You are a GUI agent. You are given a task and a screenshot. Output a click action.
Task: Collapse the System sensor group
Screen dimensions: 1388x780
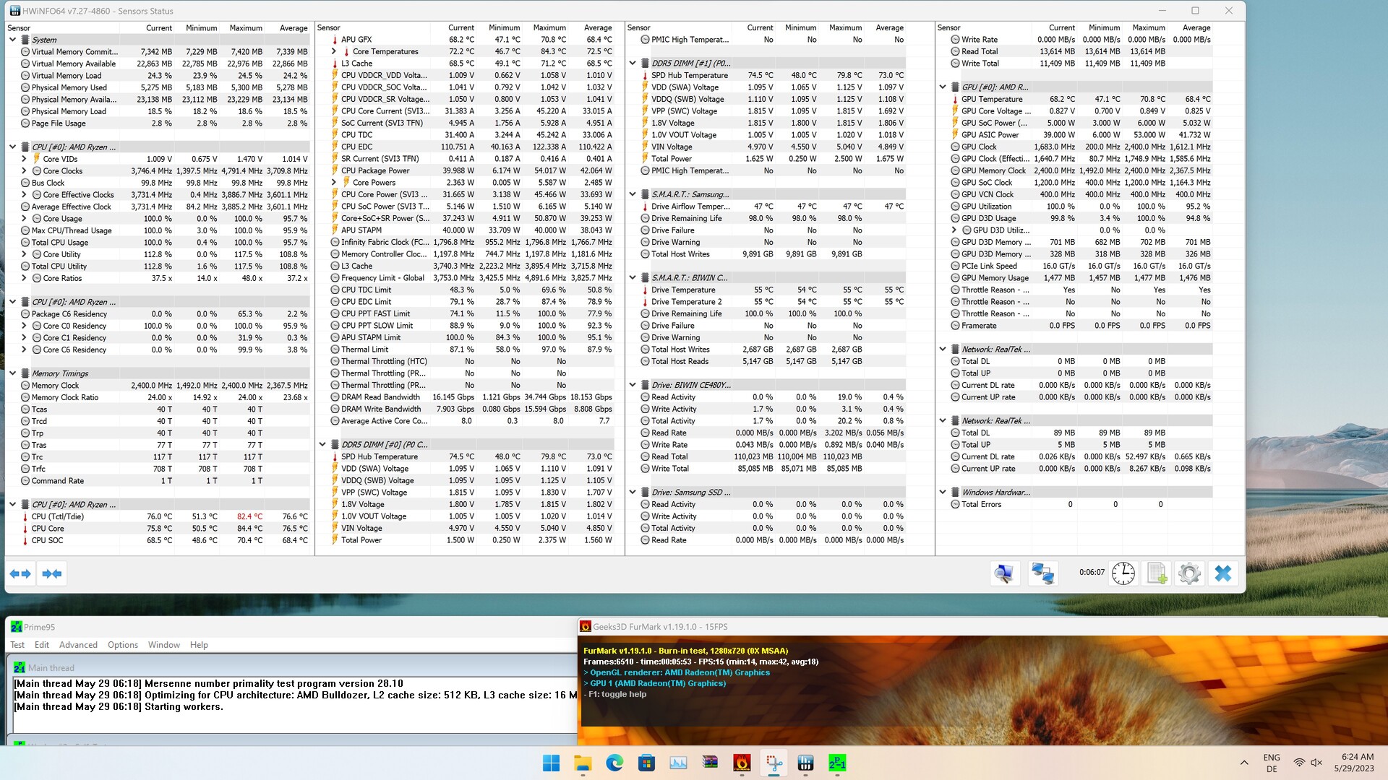(12, 40)
